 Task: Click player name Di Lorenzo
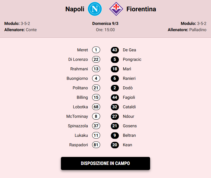click(78, 59)
